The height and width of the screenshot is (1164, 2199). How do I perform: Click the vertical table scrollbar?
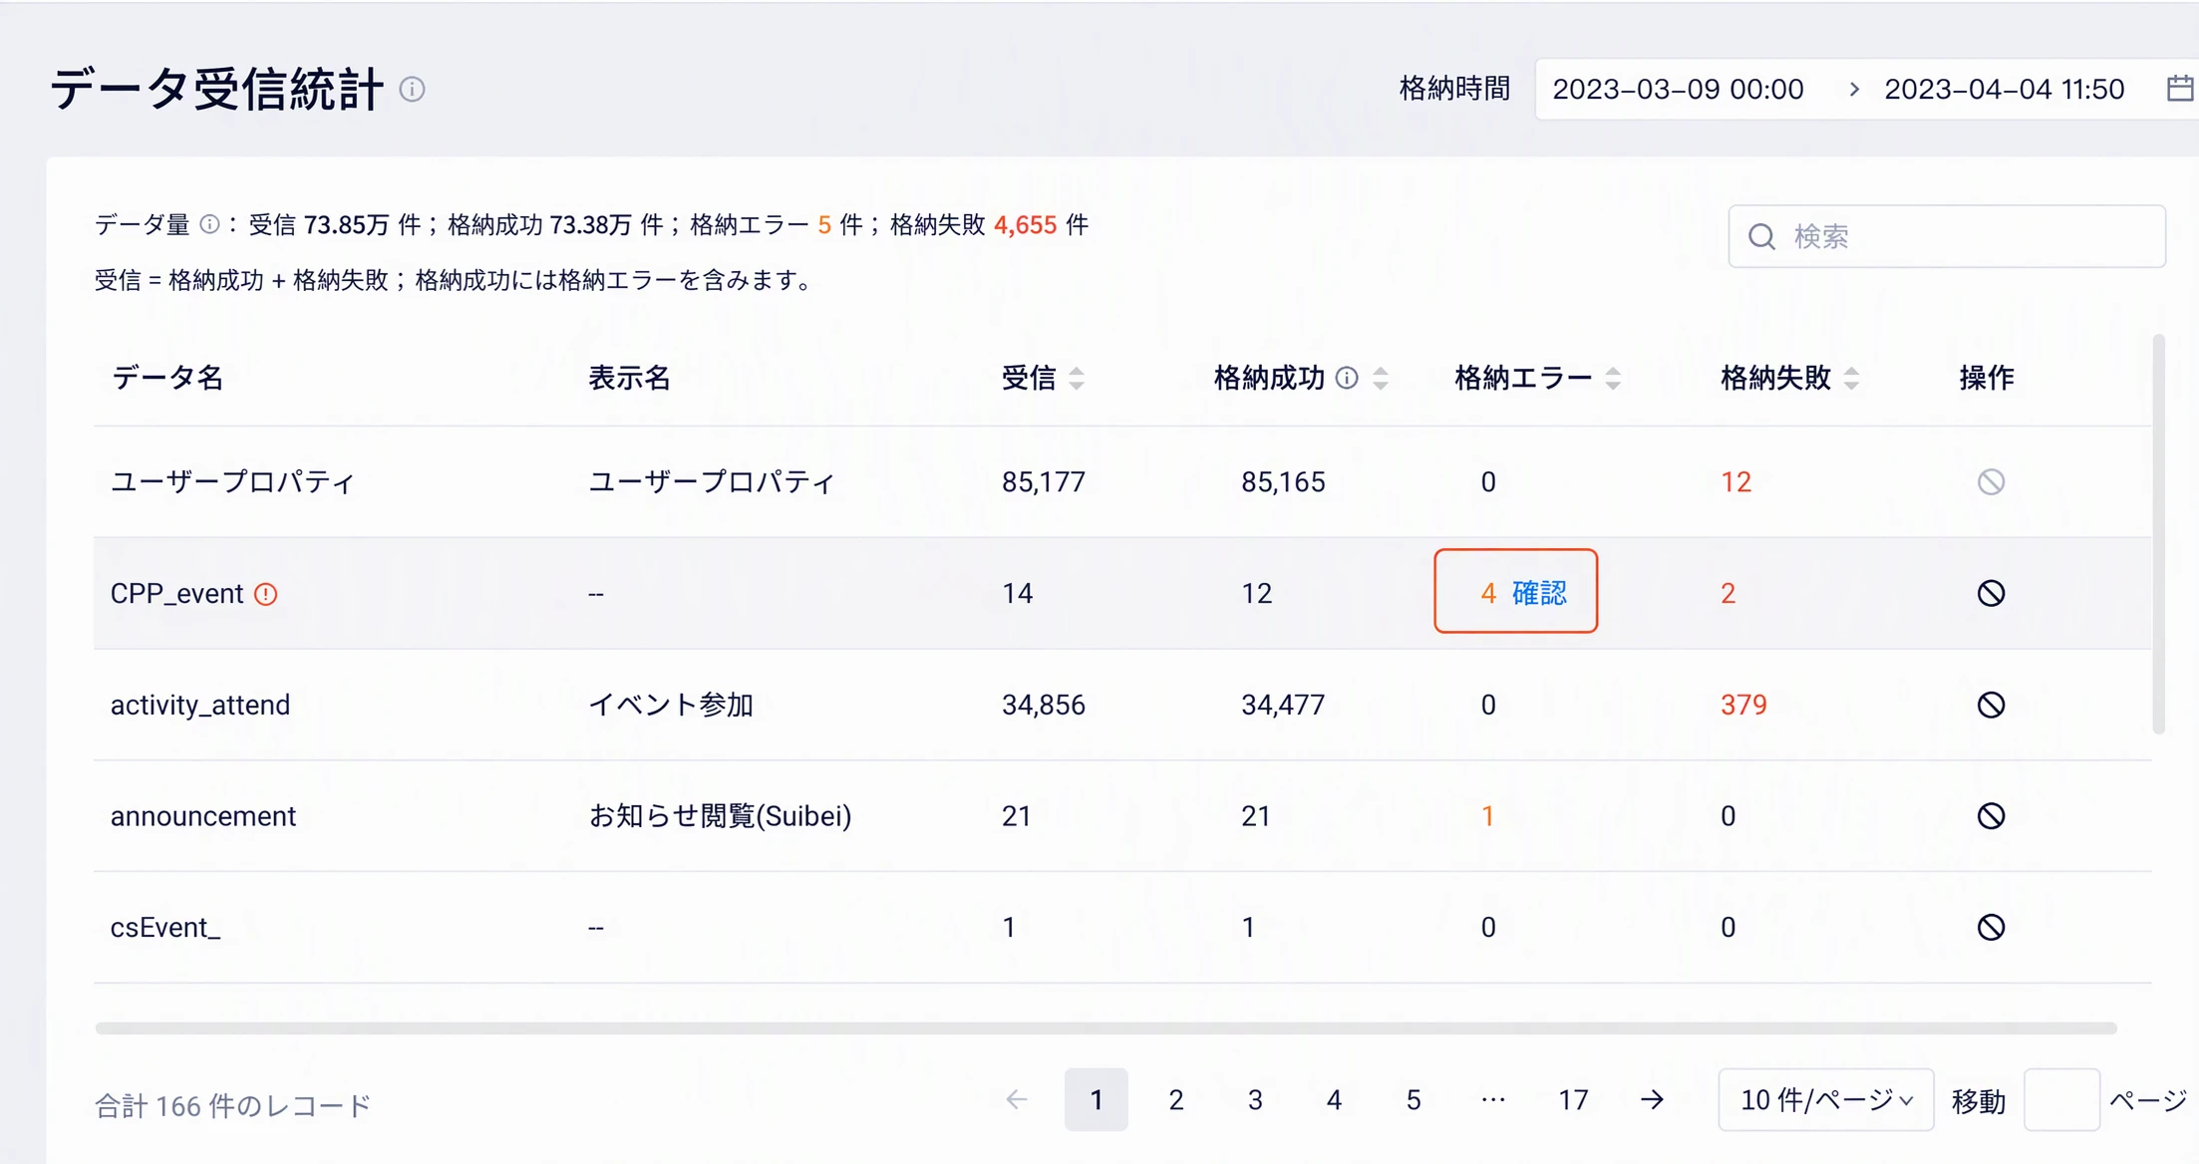click(2159, 534)
